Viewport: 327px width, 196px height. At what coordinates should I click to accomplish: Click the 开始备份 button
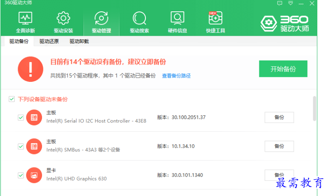pyautogui.click(x=283, y=69)
